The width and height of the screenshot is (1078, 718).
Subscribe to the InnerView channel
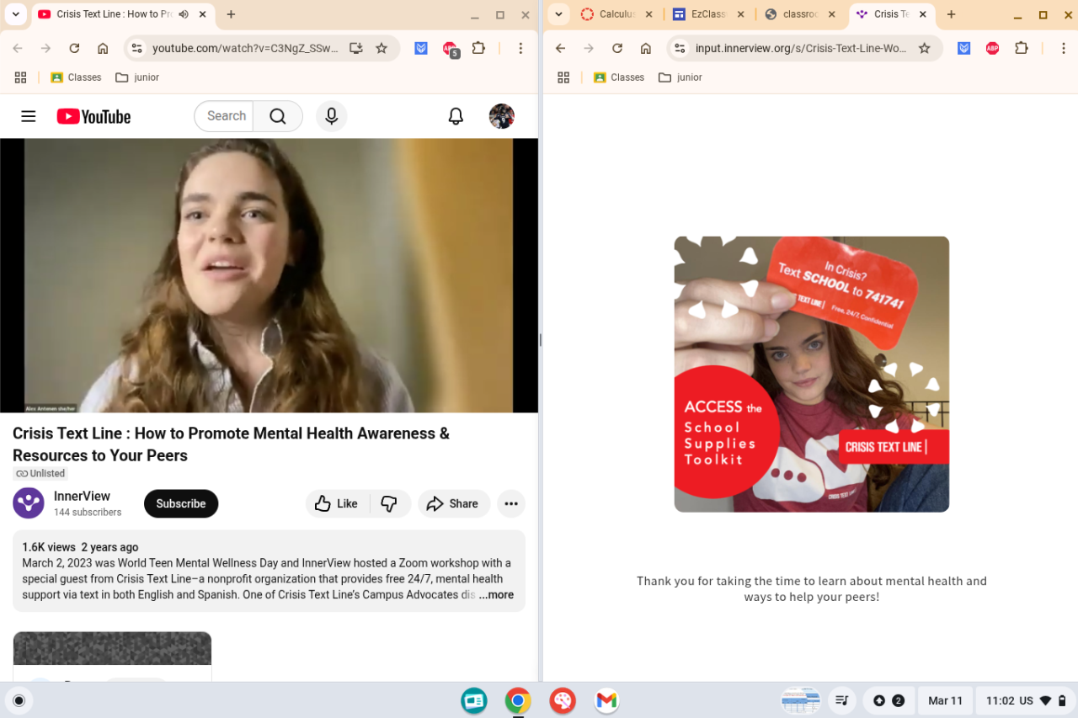181,503
